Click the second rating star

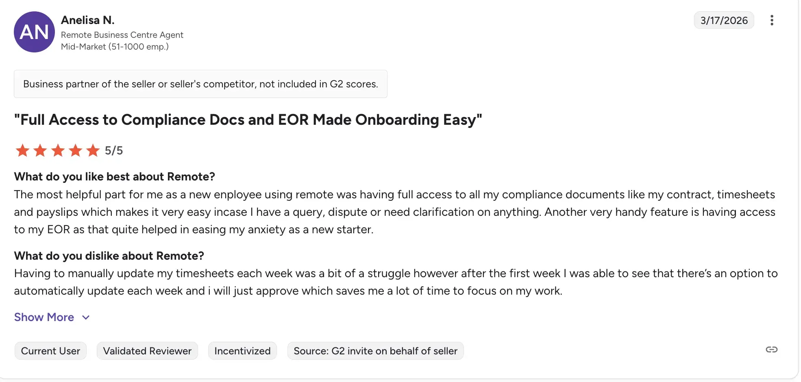click(40, 151)
